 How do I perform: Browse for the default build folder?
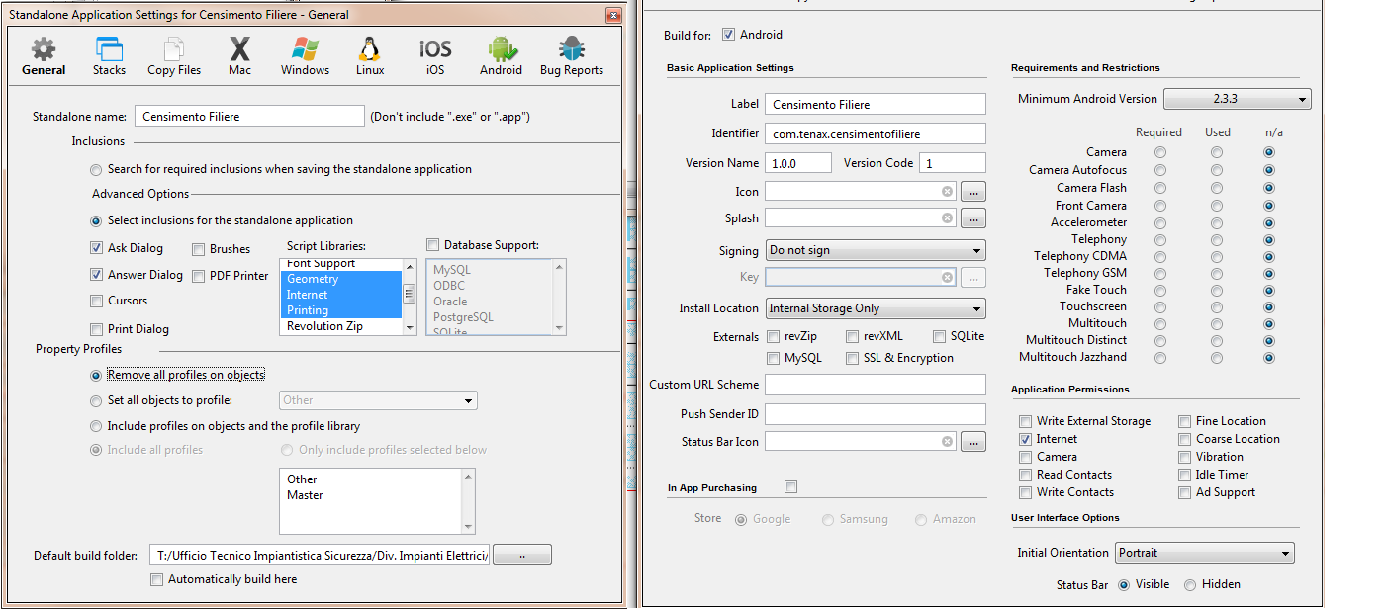(522, 556)
